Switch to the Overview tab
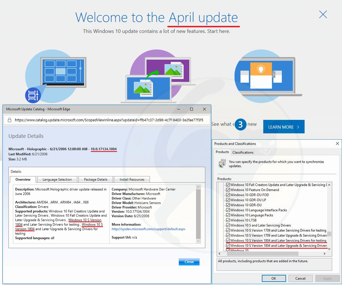This screenshot has height=285, width=342. point(23,179)
